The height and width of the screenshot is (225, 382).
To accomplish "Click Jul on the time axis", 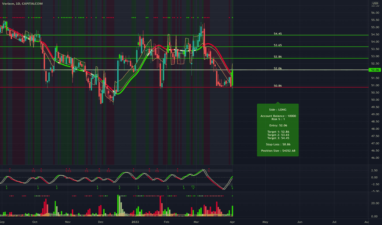I will [334, 222].
